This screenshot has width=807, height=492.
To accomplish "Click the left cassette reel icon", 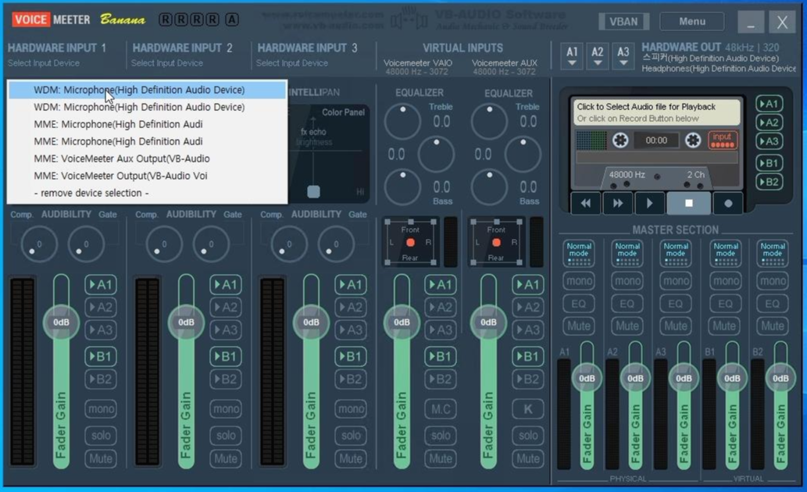I will pyautogui.click(x=620, y=140).
